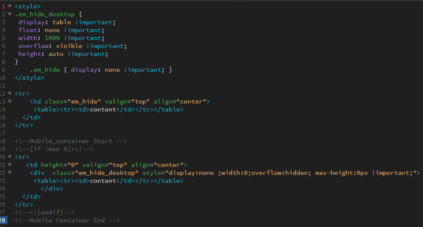The image size is (423, 227).
Task: Click the .em_hide selector on line 9
Action: 45,70
